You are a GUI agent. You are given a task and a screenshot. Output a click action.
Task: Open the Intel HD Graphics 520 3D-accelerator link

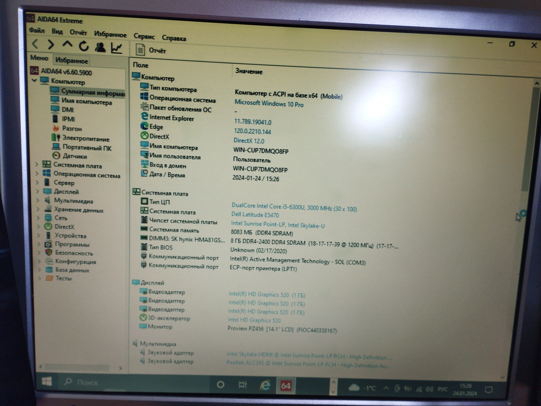click(254, 320)
